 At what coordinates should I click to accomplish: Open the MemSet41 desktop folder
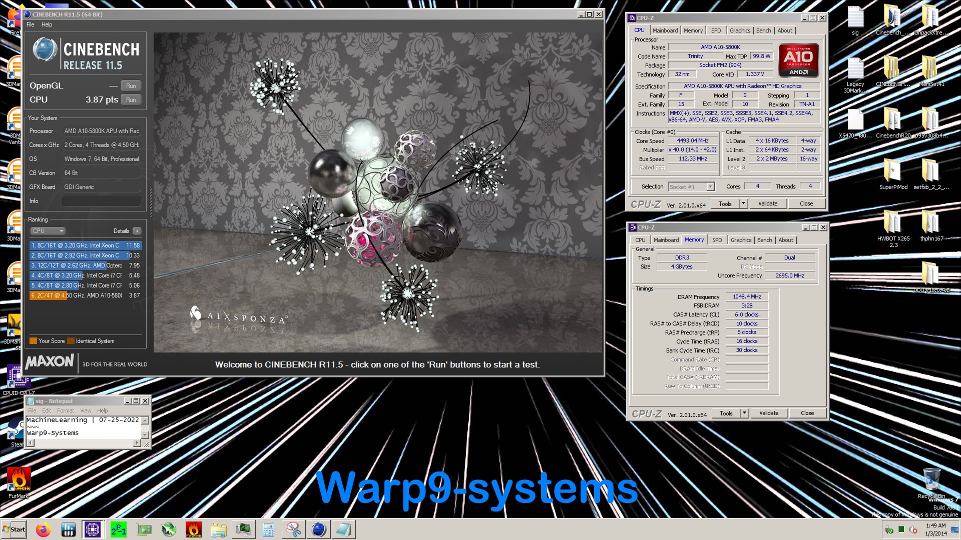click(931, 71)
